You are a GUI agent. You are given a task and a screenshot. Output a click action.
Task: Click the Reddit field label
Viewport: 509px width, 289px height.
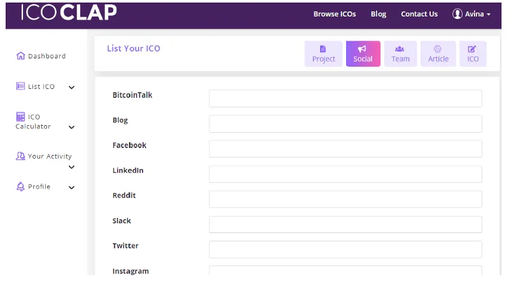tap(124, 196)
